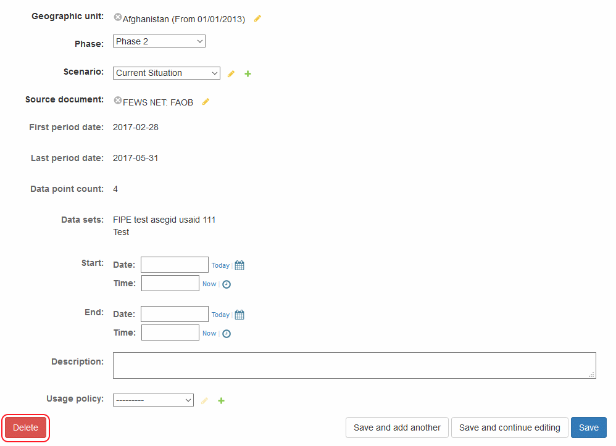Image resolution: width=616 pixels, height=446 pixels.
Task: Add a new Usage policy with the plus icon
Action: 222,400
